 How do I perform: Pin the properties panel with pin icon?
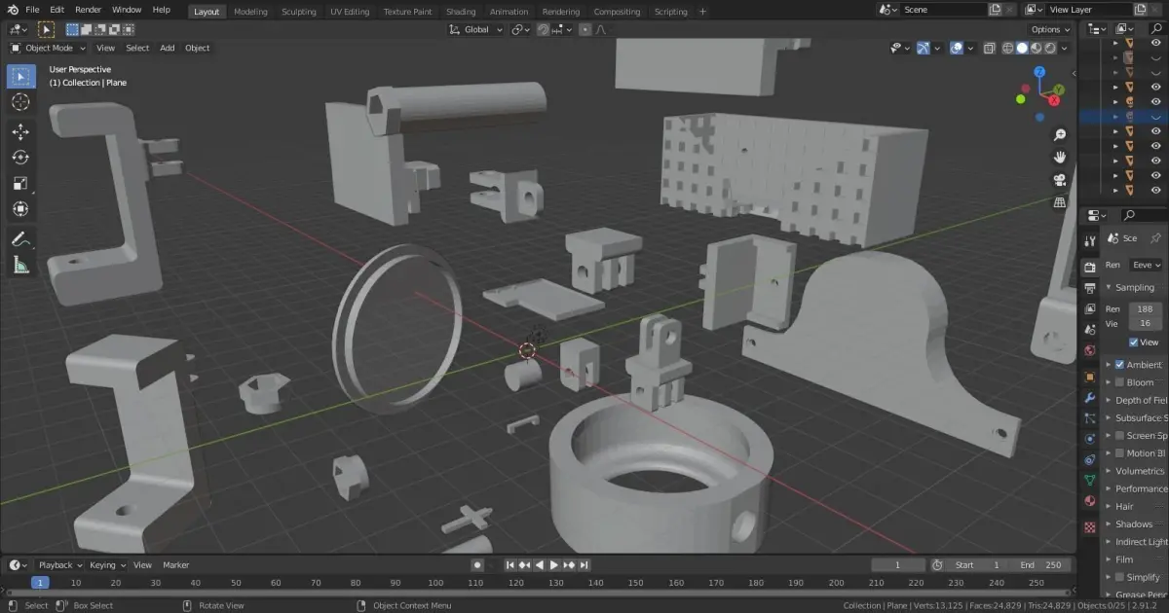[1156, 238]
